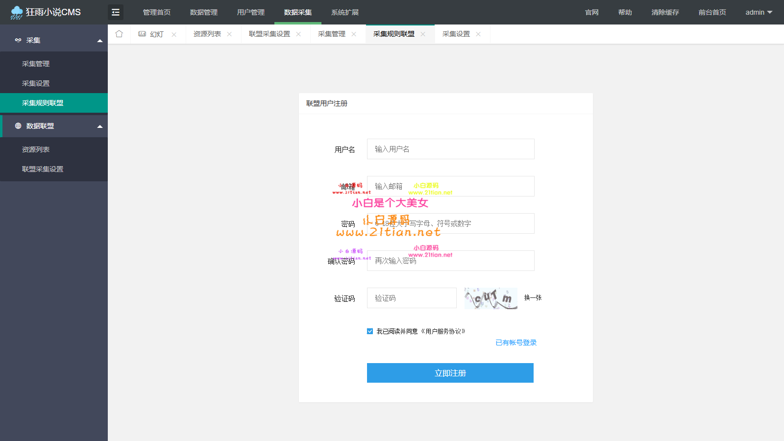Screen dimensions: 784x441
Task: Toggle the 用户服务协议 agreement checkbox
Action: pyautogui.click(x=370, y=331)
